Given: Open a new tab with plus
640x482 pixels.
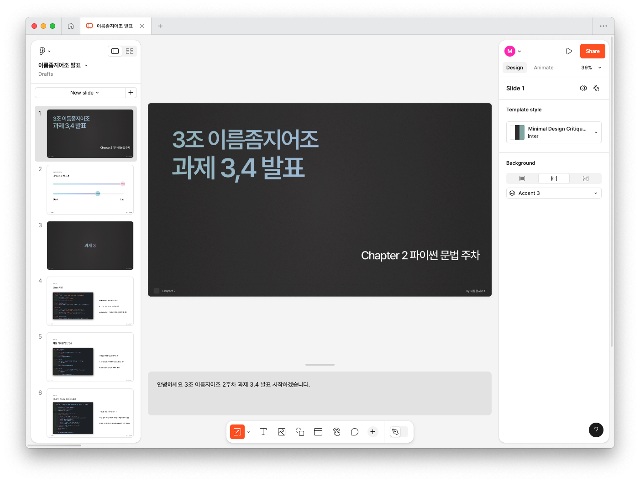Looking at the screenshot, I should (160, 26).
